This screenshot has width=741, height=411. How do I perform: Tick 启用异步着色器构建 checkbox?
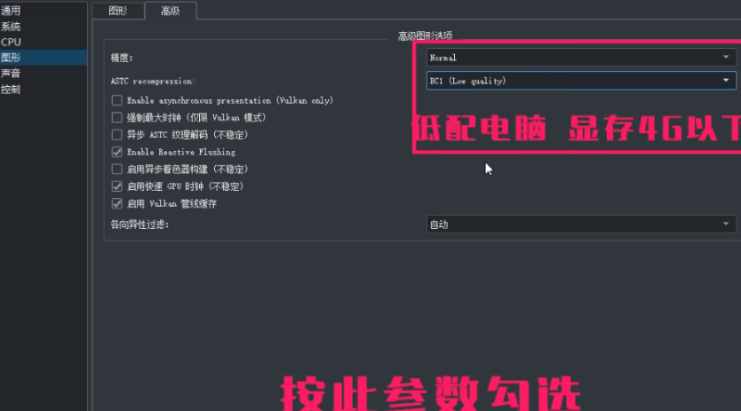(116, 170)
